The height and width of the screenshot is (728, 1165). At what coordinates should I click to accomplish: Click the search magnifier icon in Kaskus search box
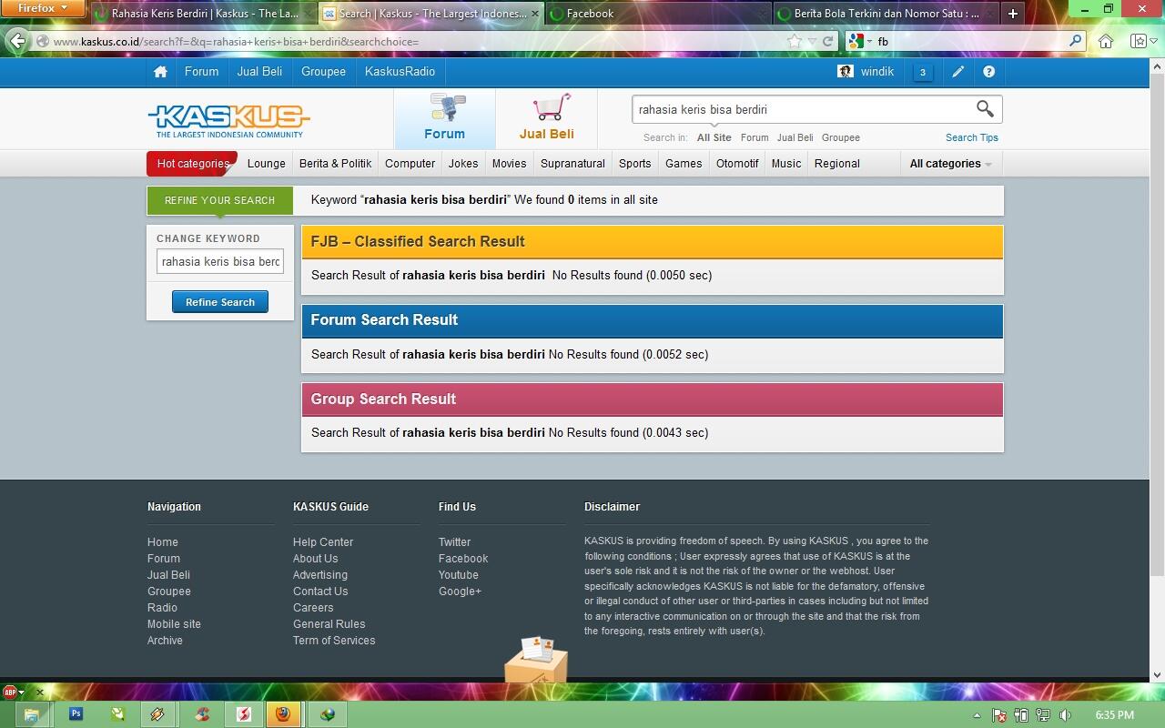(x=985, y=109)
